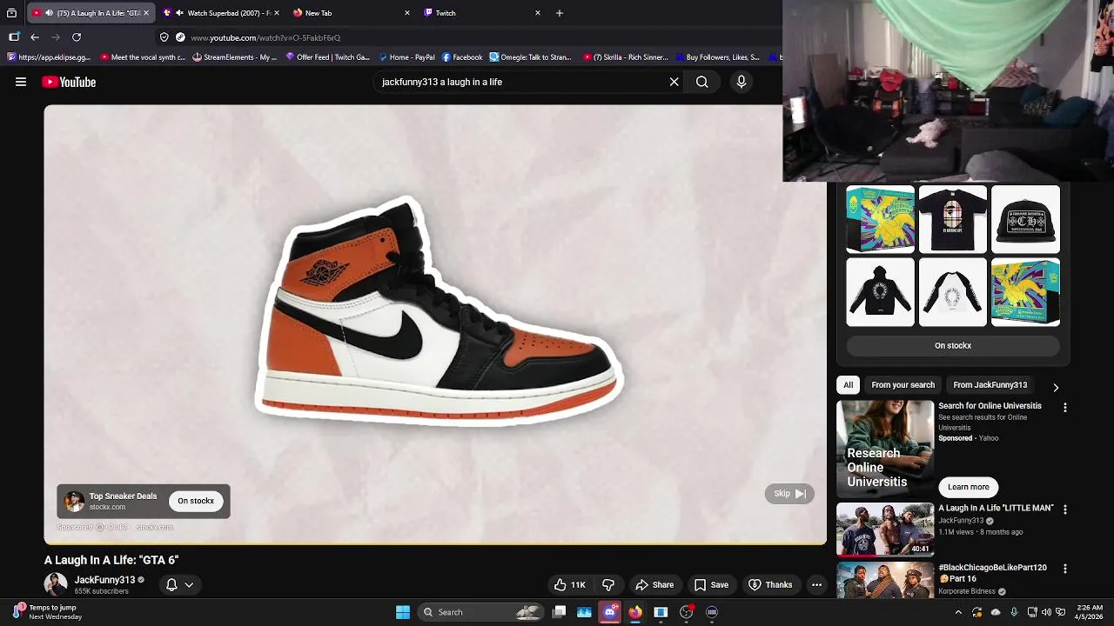Open the clock showing 2:26 AM
The width and height of the screenshot is (1114, 626).
click(x=1090, y=612)
